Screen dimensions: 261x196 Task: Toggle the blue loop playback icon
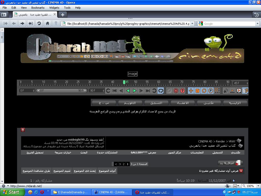click(x=161, y=91)
